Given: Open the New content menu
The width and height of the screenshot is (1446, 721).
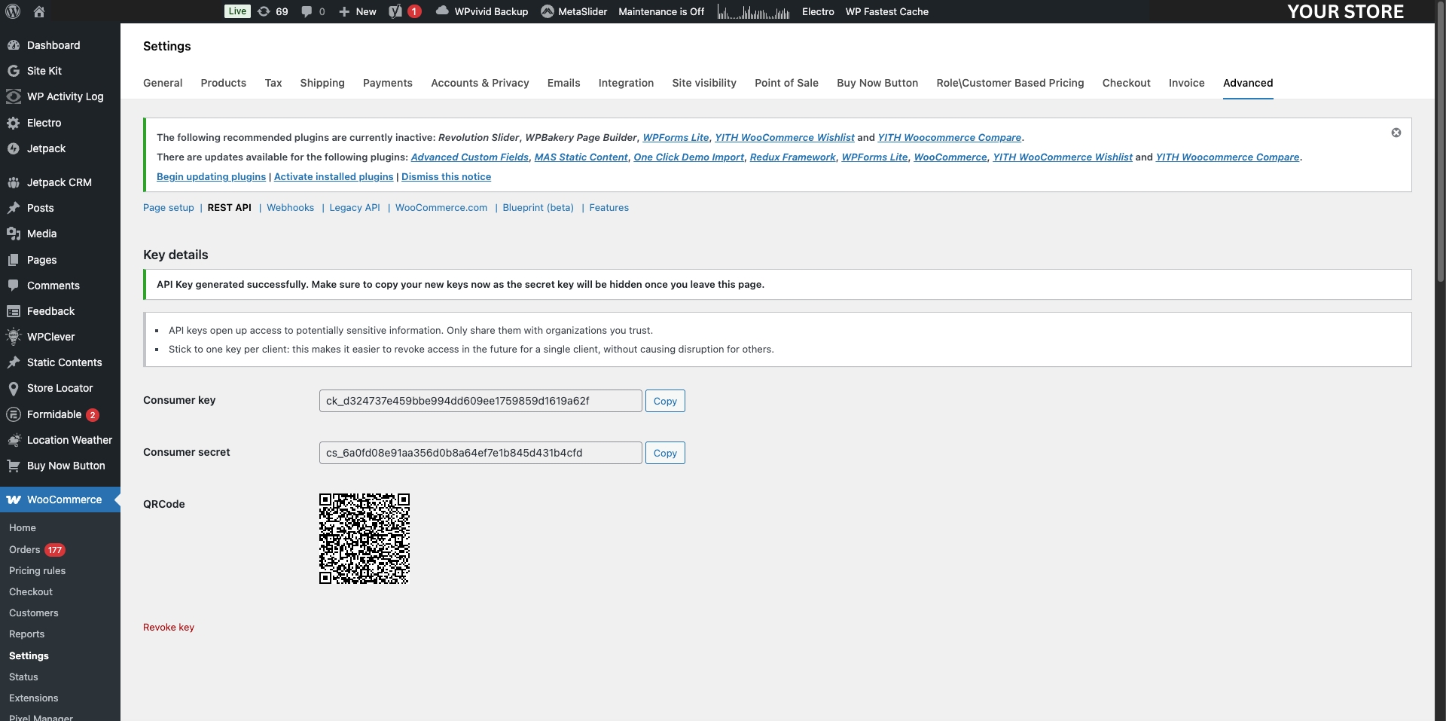Looking at the screenshot, I should pyautogui.click(x=358, y=11).
